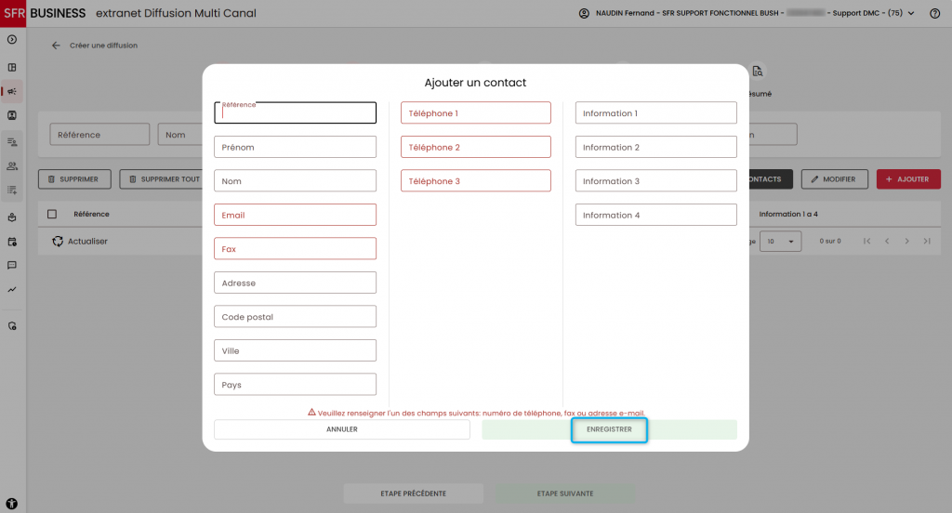Click the Actualiser refresh icon
Viewport: 952px width, 513px height.
pos(58,241)
